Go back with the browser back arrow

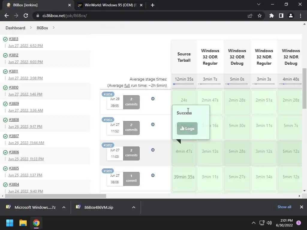(x=7, y=16)
